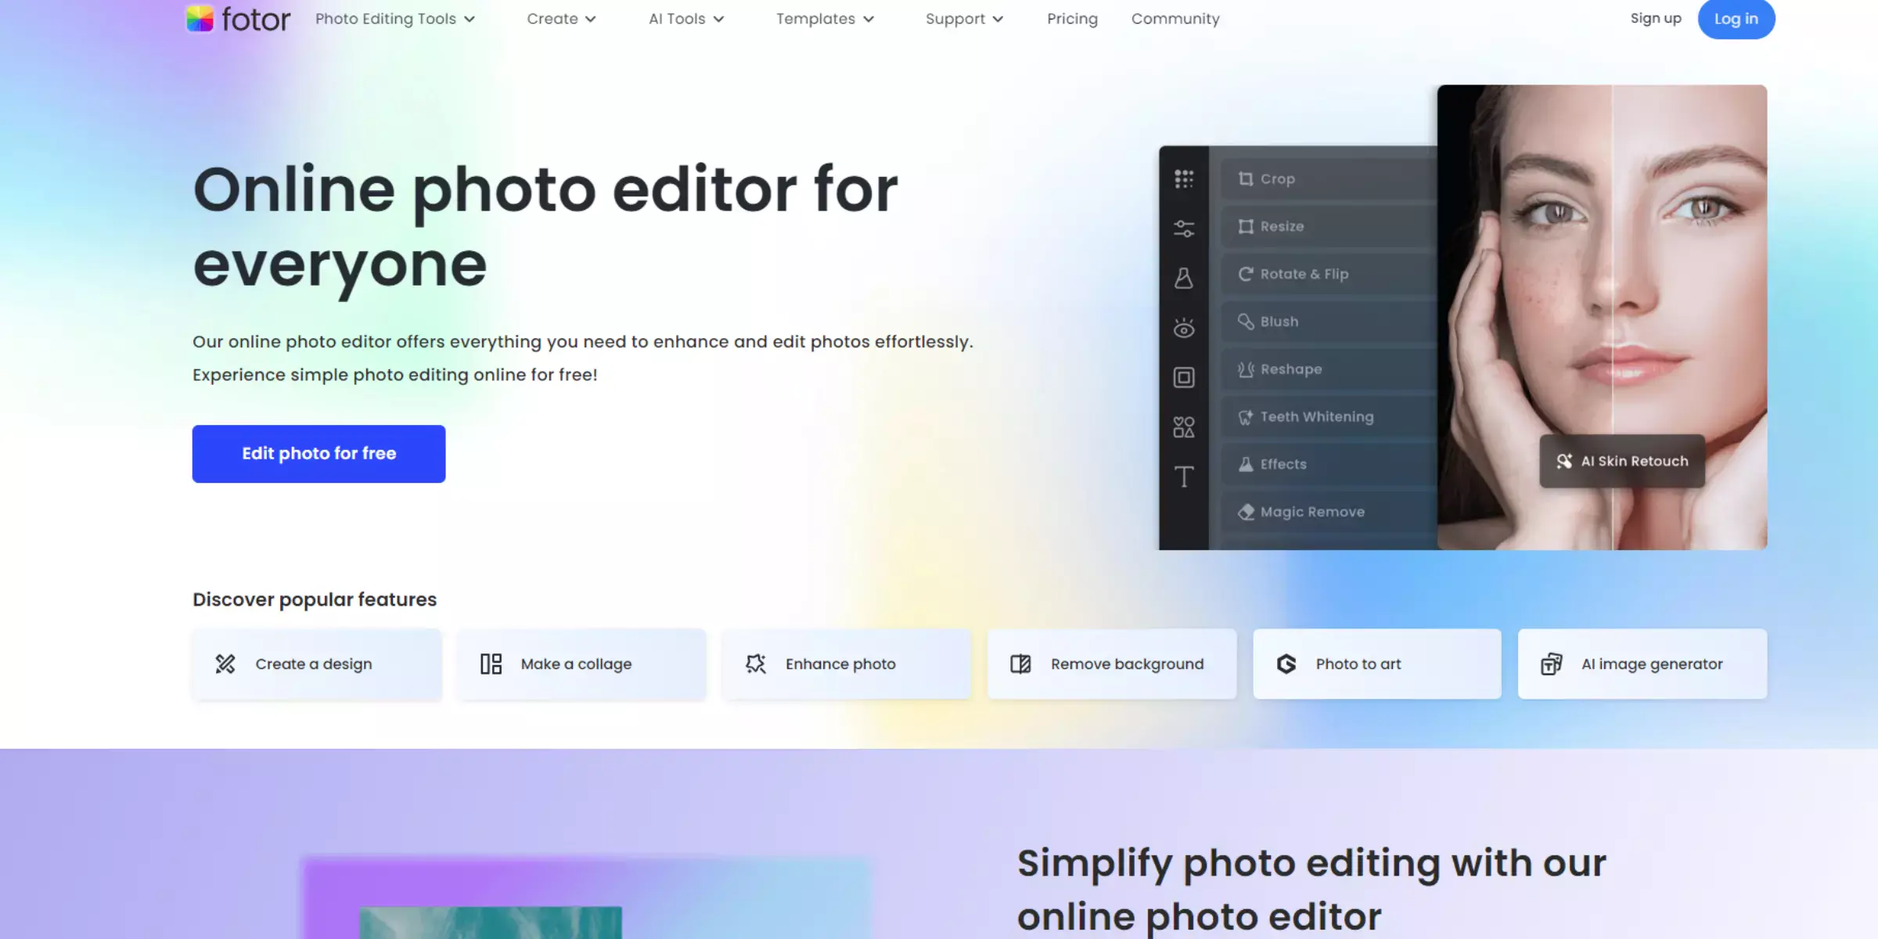Click the Log in button

click(x=1736, y=18)
